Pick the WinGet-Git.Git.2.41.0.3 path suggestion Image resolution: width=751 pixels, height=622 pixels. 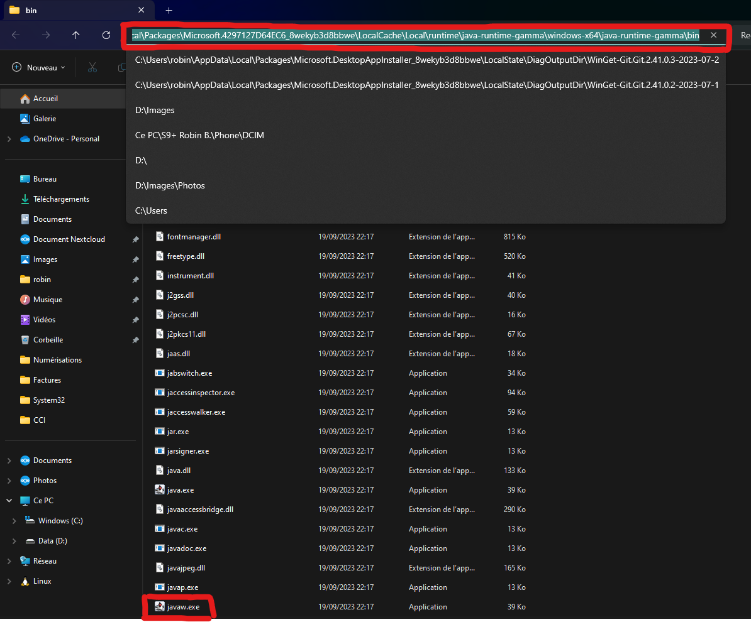point(426,60)
